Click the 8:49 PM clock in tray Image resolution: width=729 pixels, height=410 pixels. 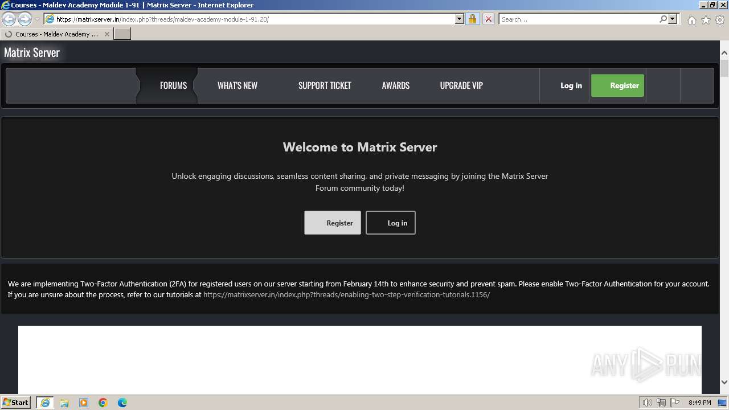pyautogui.click(x=699, y=403)
